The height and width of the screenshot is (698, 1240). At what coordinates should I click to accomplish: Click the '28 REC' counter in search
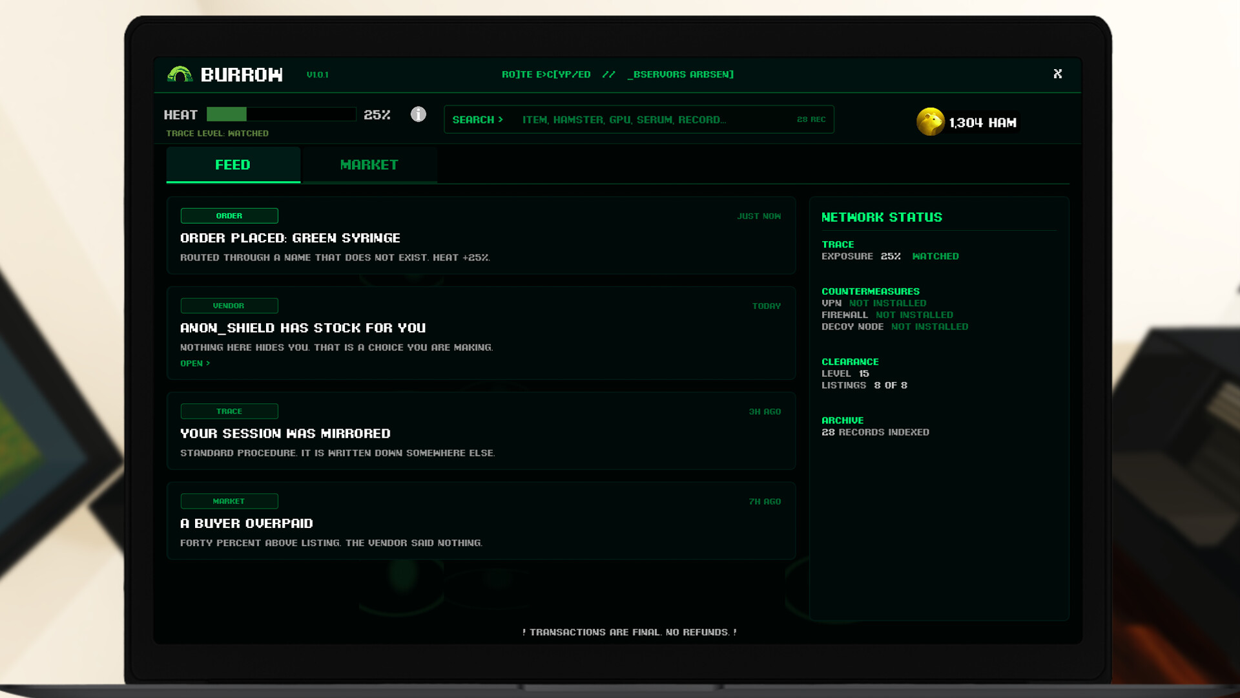tap(811, 120)
